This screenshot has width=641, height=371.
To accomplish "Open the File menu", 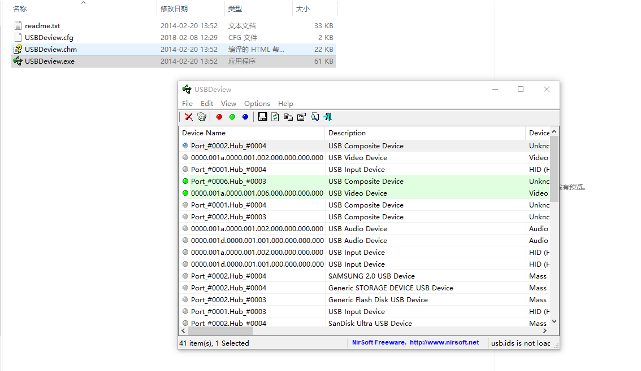I will click(187, 104).
